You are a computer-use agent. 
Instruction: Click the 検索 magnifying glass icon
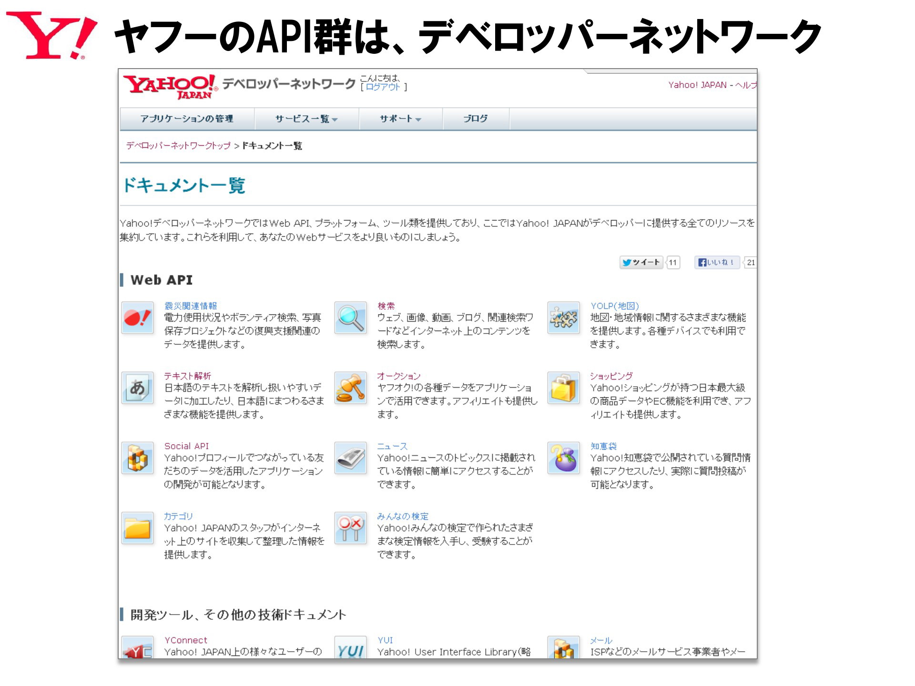[350, 318]
